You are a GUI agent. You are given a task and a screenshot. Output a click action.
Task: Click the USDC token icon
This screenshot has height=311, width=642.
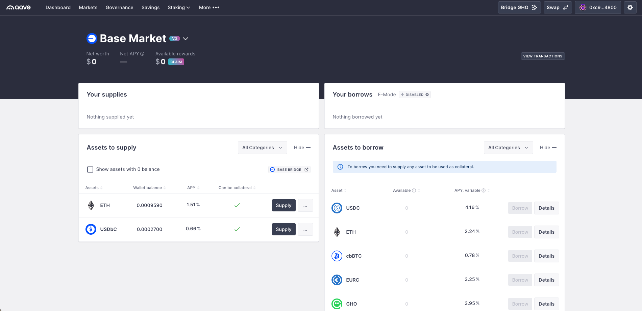(x=337, y=208)
